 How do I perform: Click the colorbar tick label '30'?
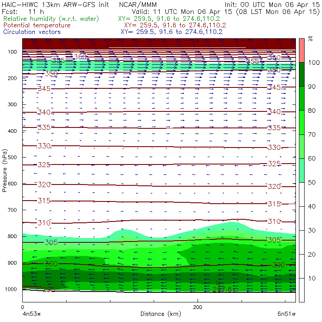coord(312,231)
